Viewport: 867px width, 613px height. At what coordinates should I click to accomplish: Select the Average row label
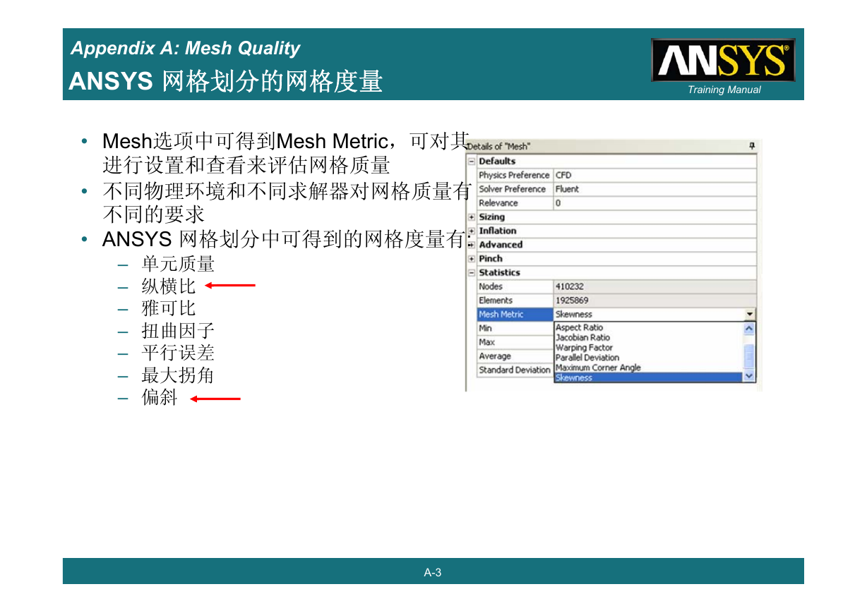click(495, 356)
